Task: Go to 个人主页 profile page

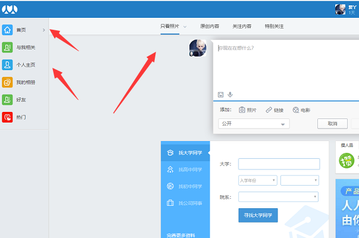Action: coord(8,65)
